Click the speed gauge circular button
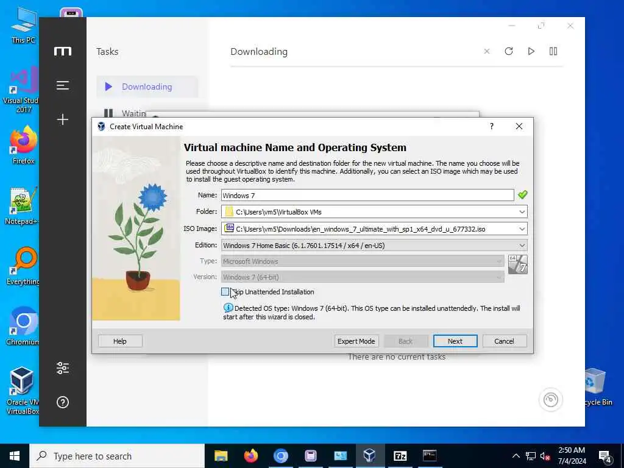The height and width of the screenshot is (468, 624). coord(551,400)
